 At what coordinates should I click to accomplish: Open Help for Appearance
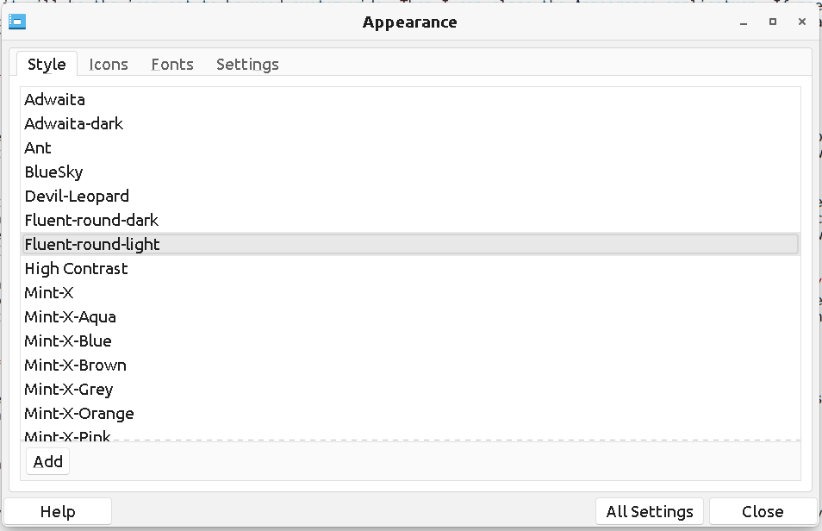pyautogui.click(x=58, y=511)
